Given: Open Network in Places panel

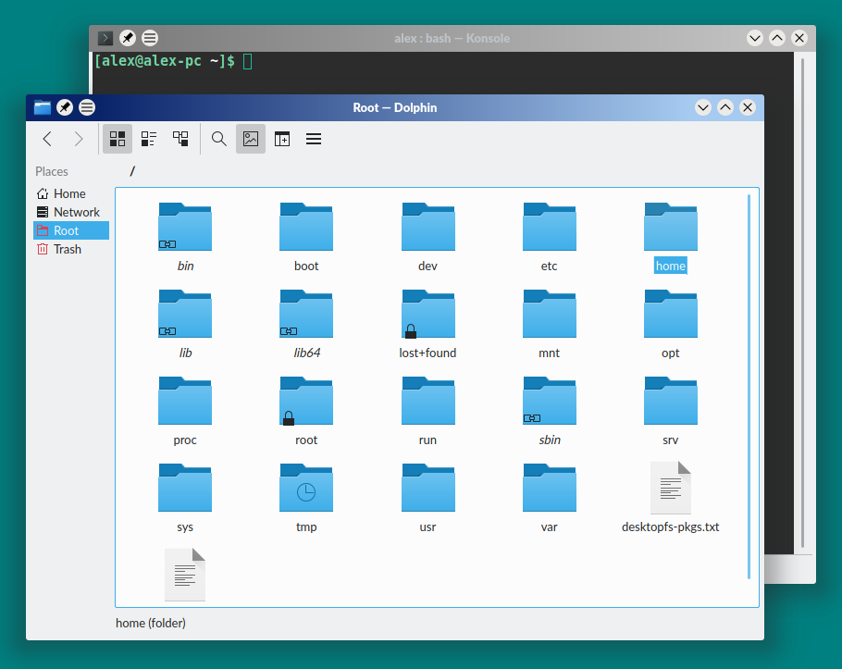Looking at the screenshot, I should click(71, 212).
